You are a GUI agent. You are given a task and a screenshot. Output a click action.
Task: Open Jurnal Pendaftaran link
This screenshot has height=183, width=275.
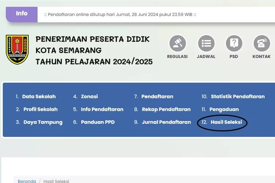[166, 122]
